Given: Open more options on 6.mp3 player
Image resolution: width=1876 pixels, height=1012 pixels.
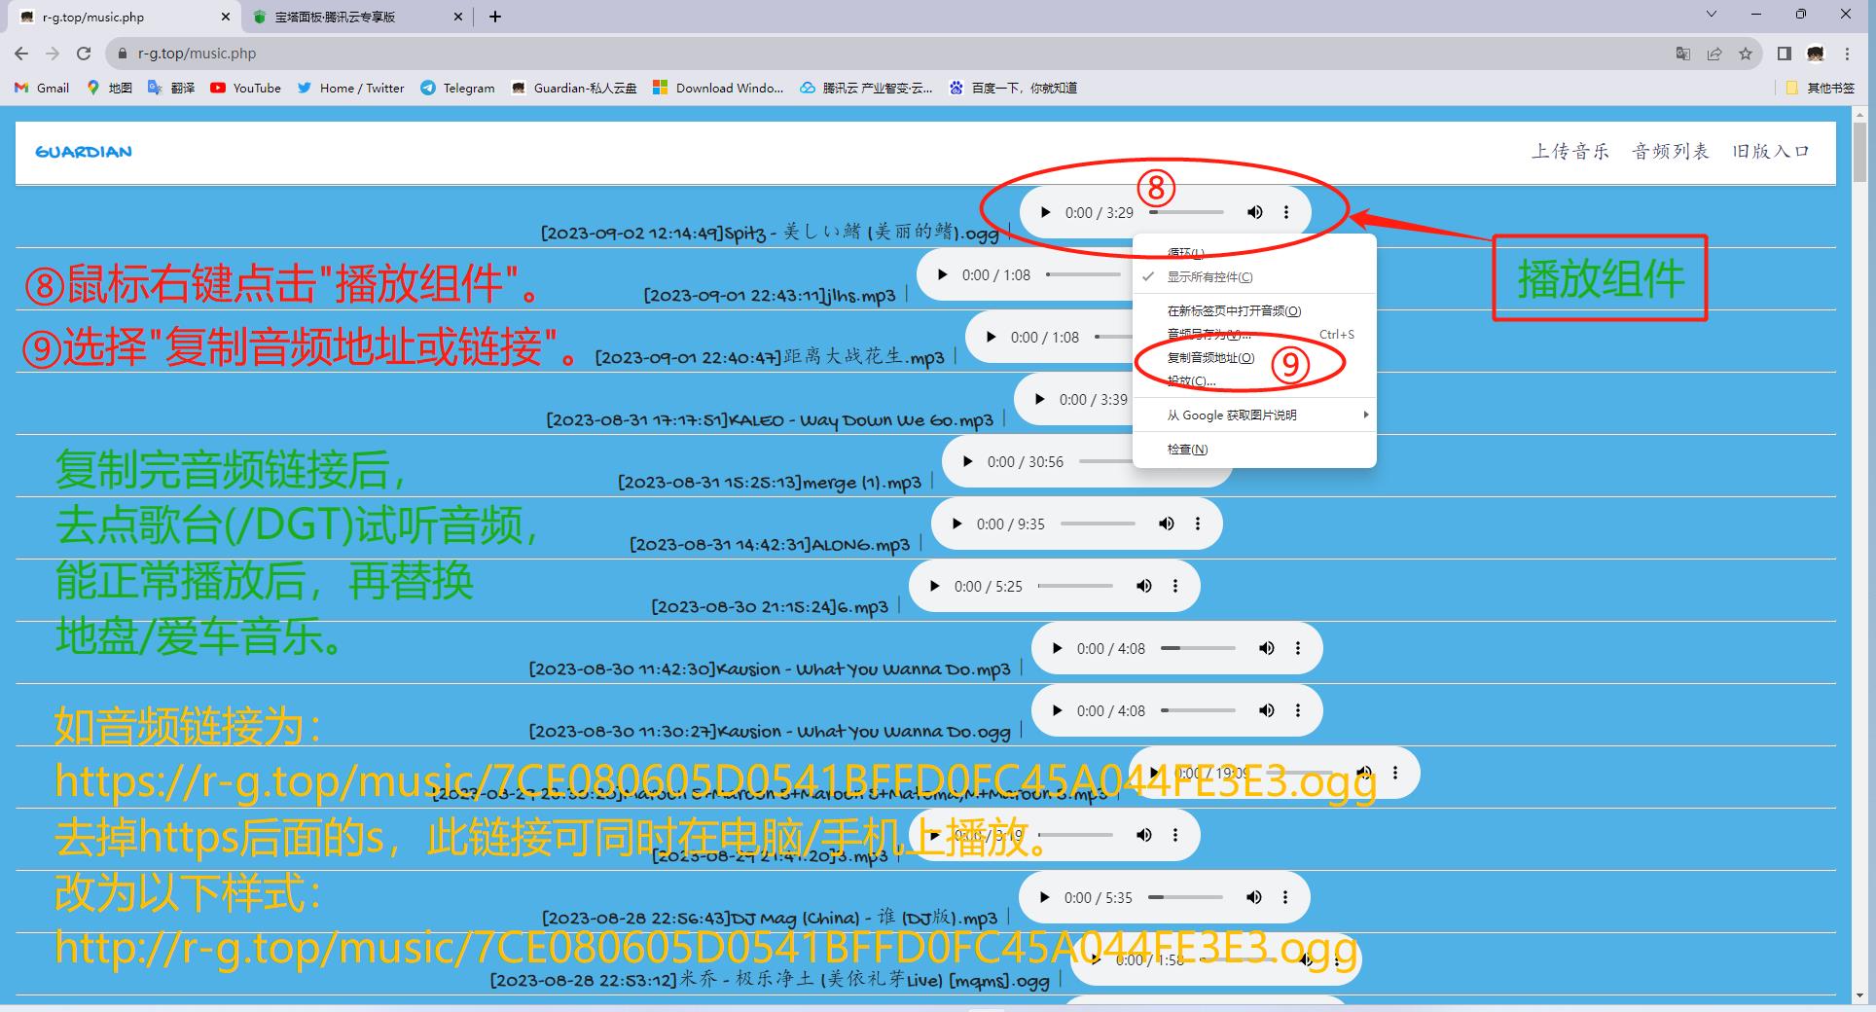Looking at the screenshot, I should [1175, 586].
